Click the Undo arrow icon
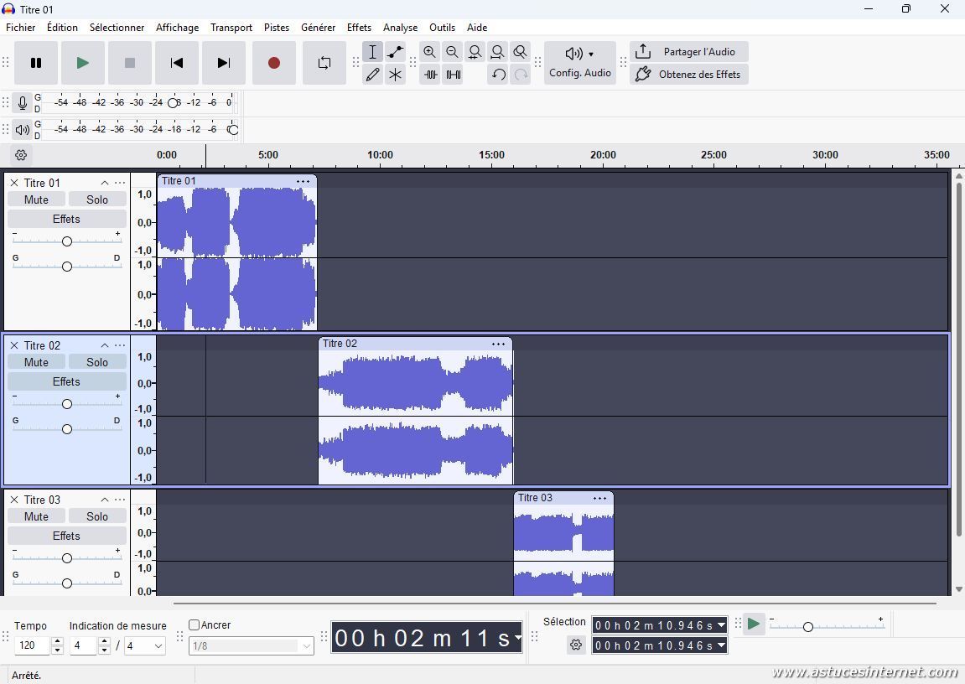Screen dimensions: 965x684 pyautogui.click(x=498, y=75)
